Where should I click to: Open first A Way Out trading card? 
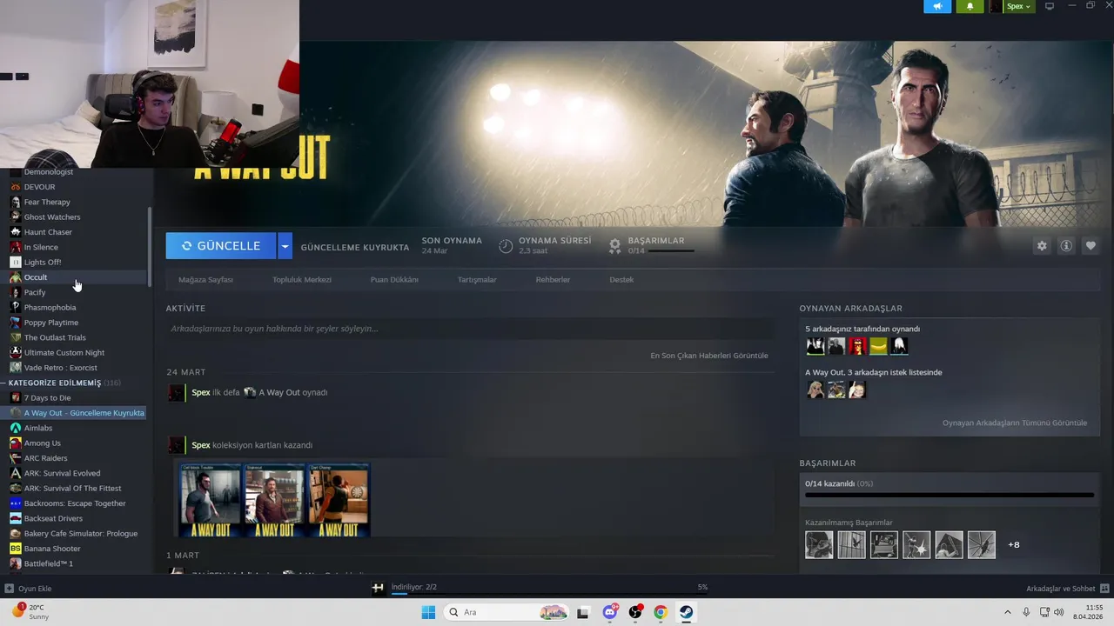coord(210,500)
